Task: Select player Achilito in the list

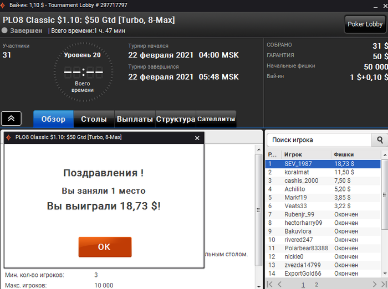Action: pyautogui.click(x=323, y=189)
